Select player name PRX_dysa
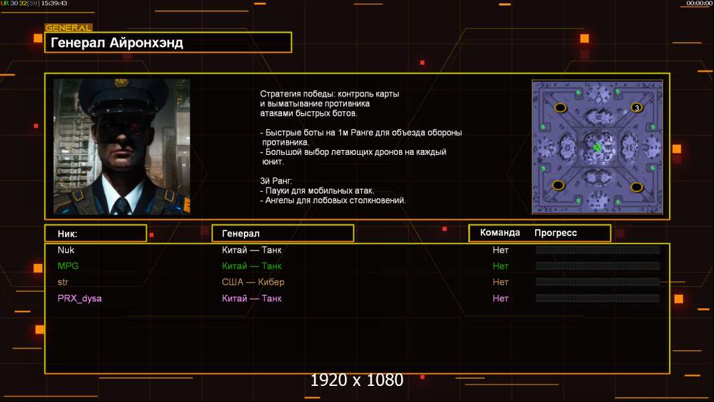The width and height of the screenshot is (714, 402). coord(80,299)
